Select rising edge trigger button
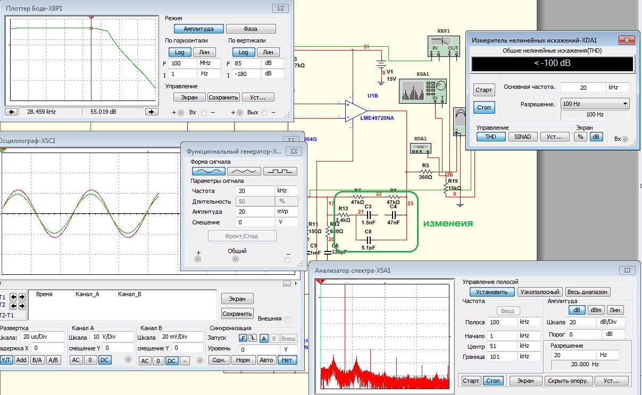Image resolution: width=642 pixels, height=395 pixels. [x=243, y=338]
